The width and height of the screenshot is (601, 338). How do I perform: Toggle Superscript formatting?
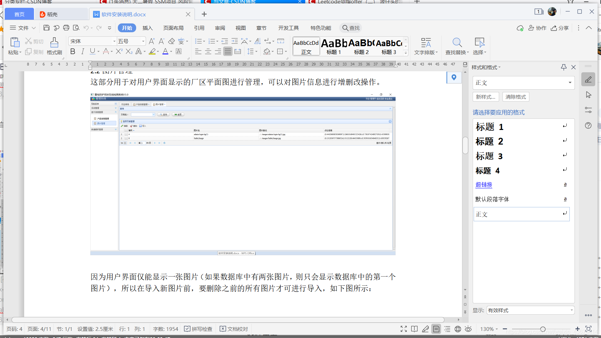click(x=119, y=51)
